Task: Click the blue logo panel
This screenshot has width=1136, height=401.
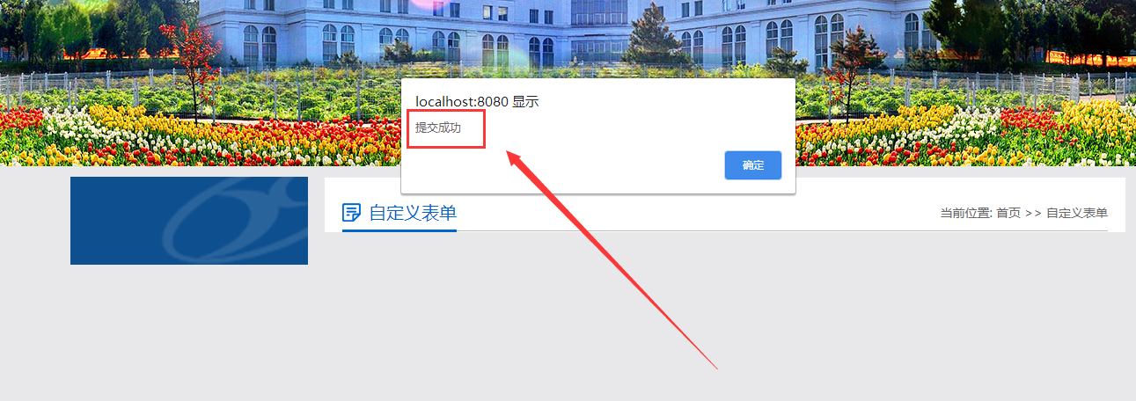Action: coord(189,221)
